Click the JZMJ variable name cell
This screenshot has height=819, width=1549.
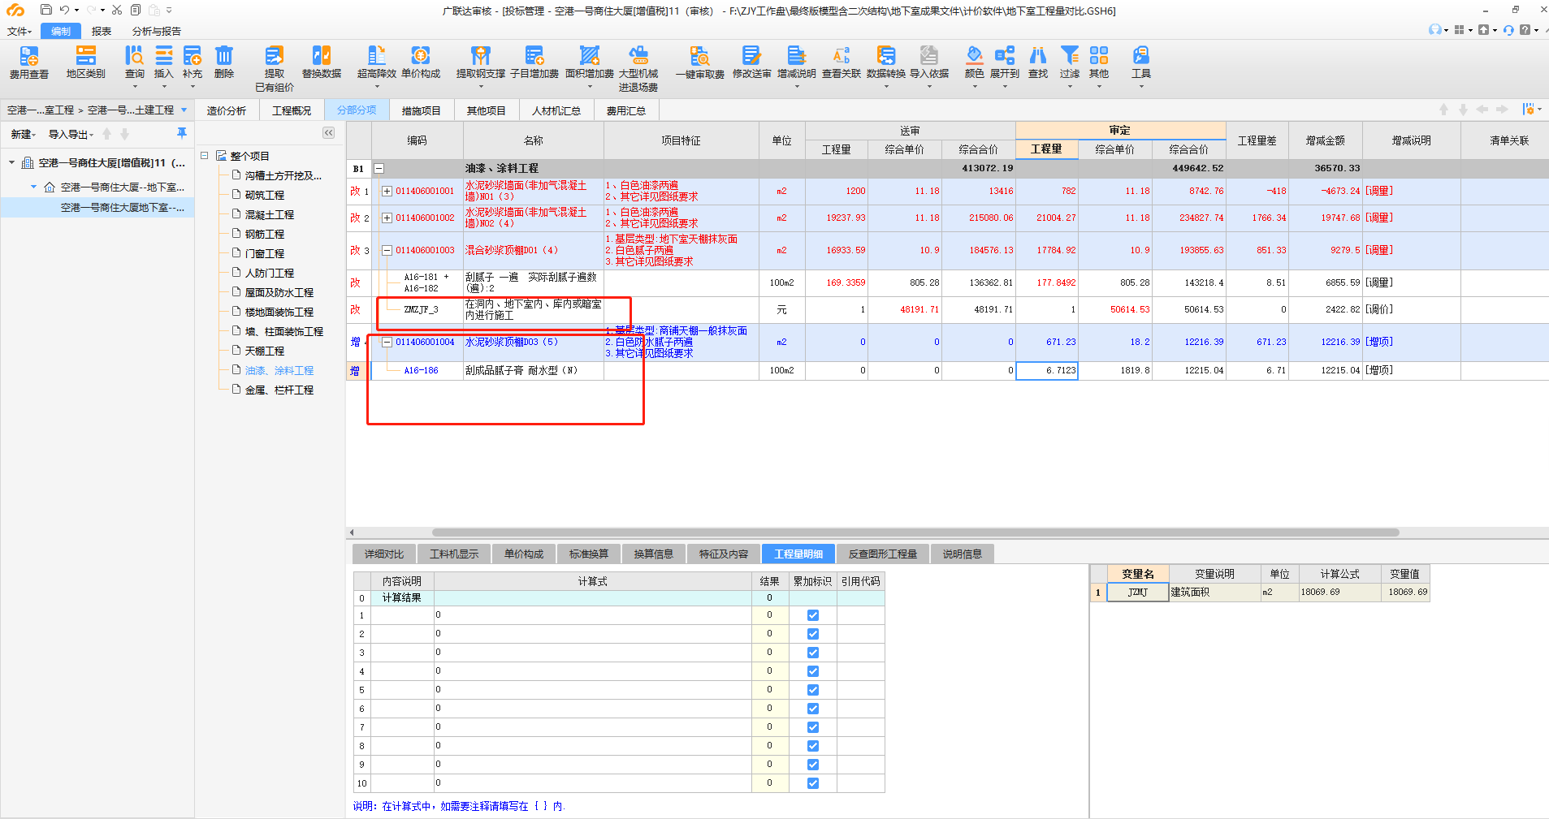point(1138,593)
